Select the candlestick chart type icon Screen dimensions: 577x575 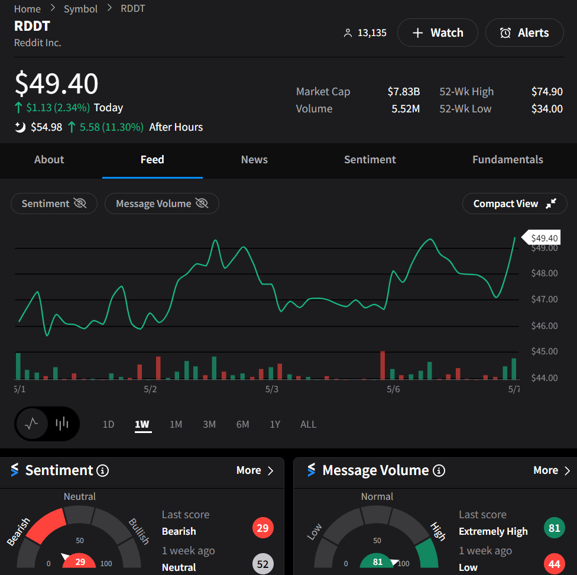tap(62, 424)
